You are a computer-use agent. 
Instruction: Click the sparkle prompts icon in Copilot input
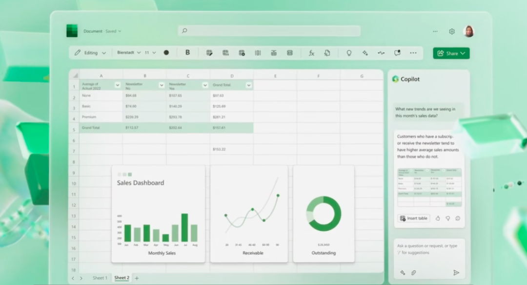403,273
